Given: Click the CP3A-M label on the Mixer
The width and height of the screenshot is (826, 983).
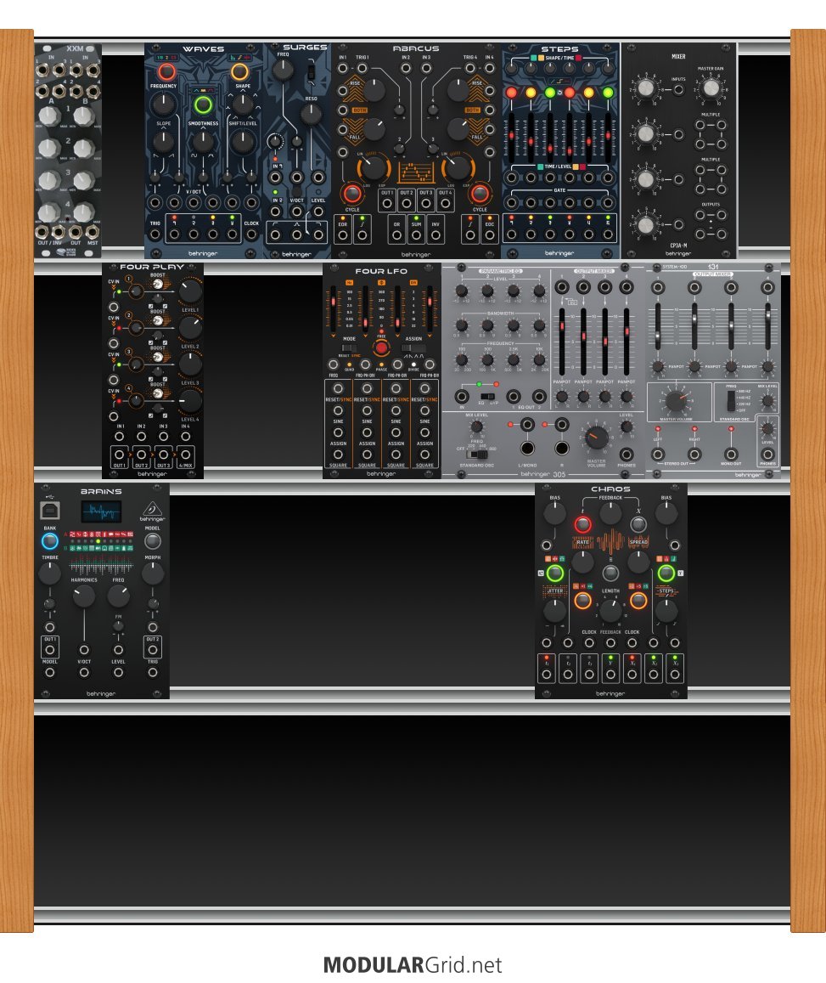Looking at the screenshot, I should pyautogui.click(x=678, y=246).
